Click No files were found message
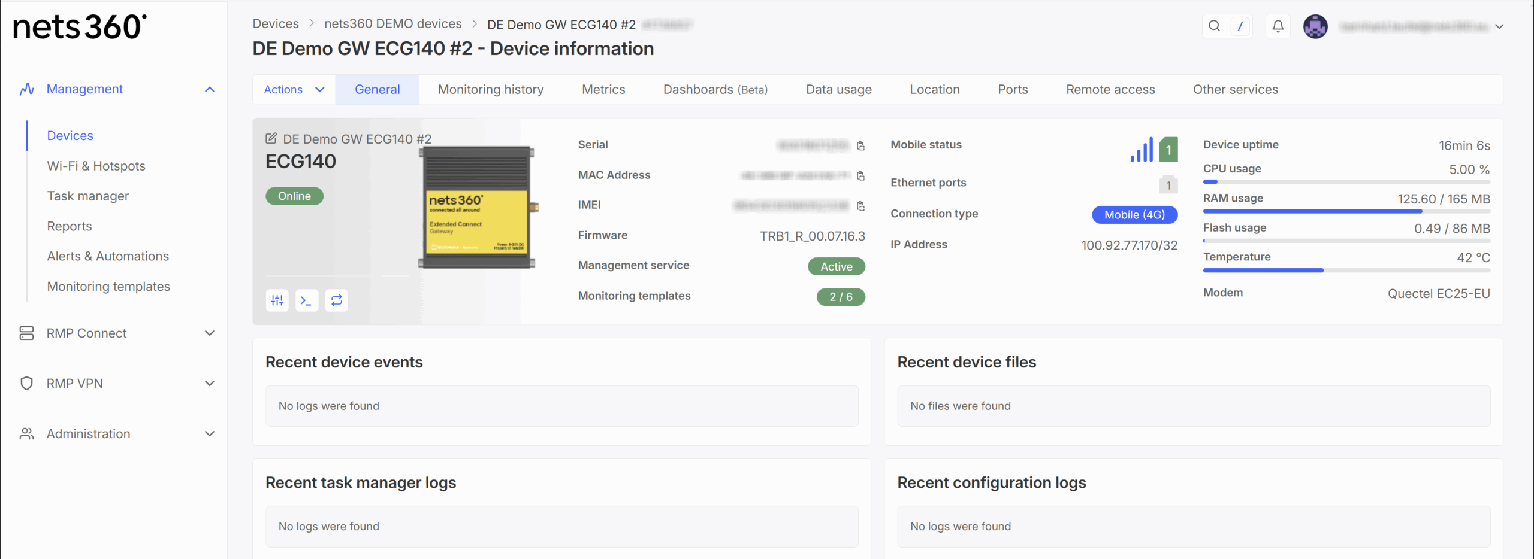 pos(960,406)
